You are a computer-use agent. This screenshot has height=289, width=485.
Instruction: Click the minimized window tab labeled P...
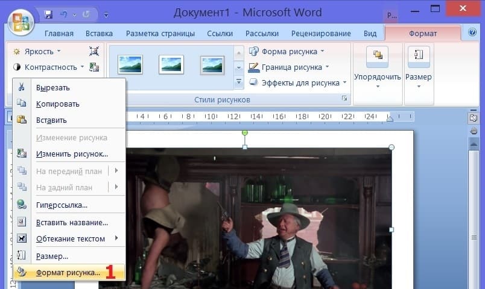point(392,16)
